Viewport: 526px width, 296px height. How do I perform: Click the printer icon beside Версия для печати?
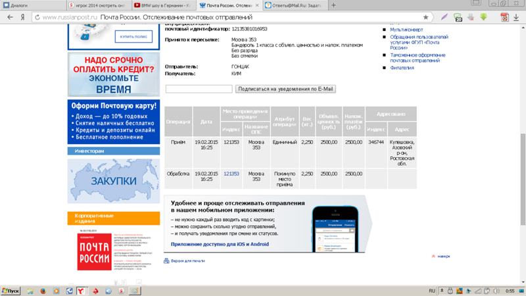166,260
